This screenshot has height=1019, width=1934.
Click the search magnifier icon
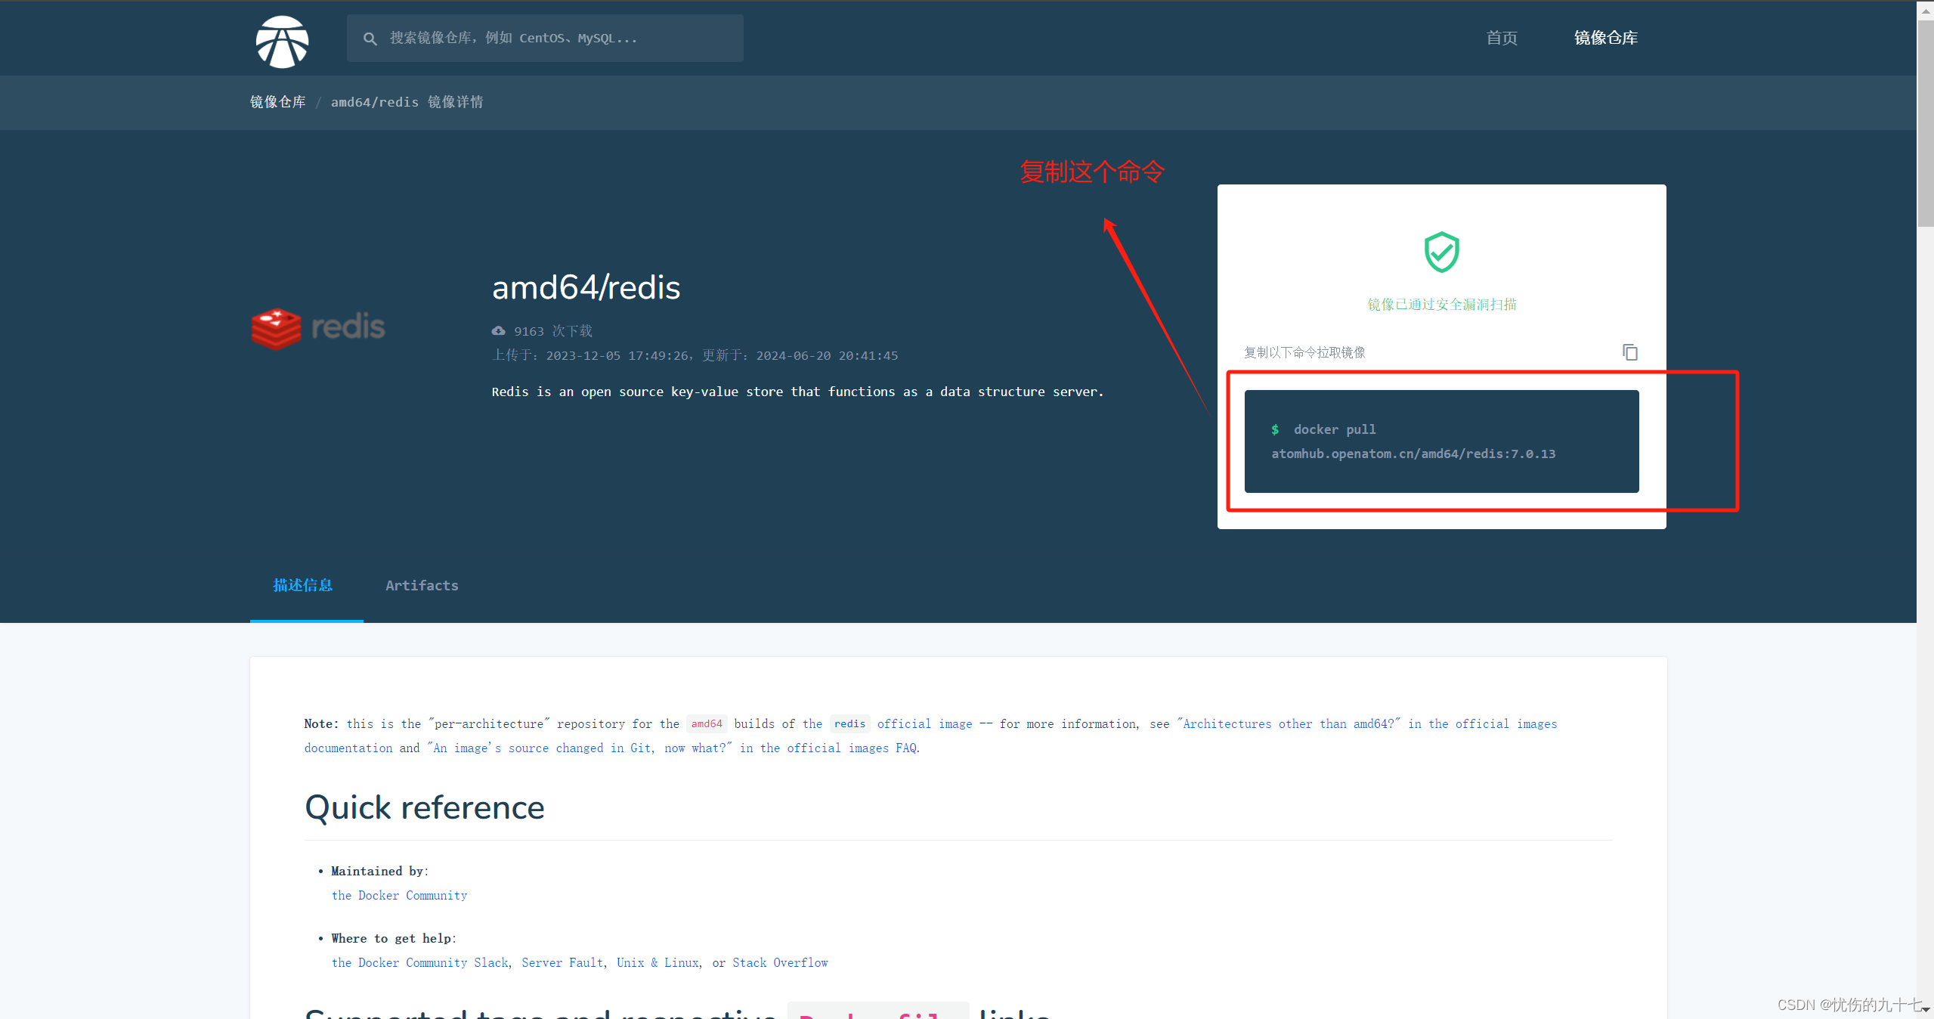click(370, 39)
